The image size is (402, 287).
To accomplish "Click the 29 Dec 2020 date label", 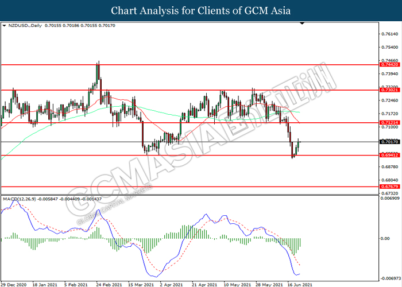I will [x=13, y=284].
